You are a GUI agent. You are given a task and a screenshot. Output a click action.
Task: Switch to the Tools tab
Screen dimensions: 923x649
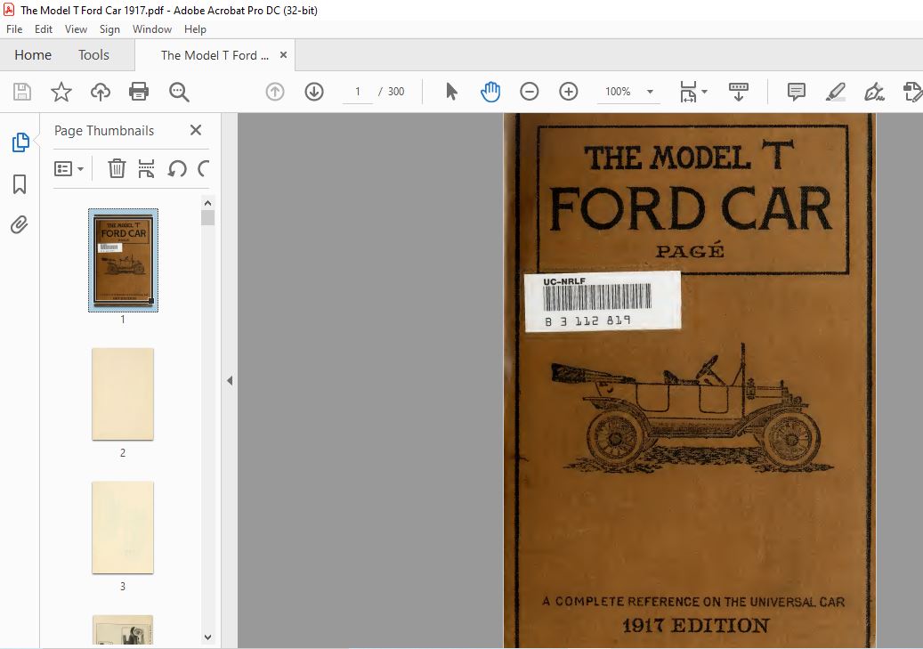pos(93,55)
